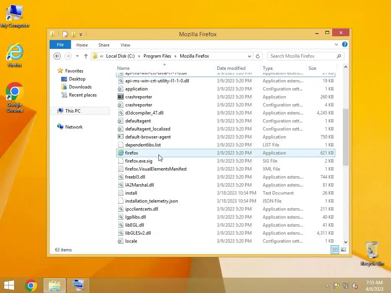The image size is (391, 293).
Task: Click the Properties quick access icon
Action: pyautogui.click(x=65, y=34)
